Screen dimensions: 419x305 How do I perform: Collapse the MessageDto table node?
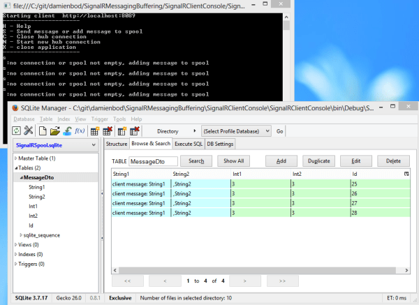[22, 177]
